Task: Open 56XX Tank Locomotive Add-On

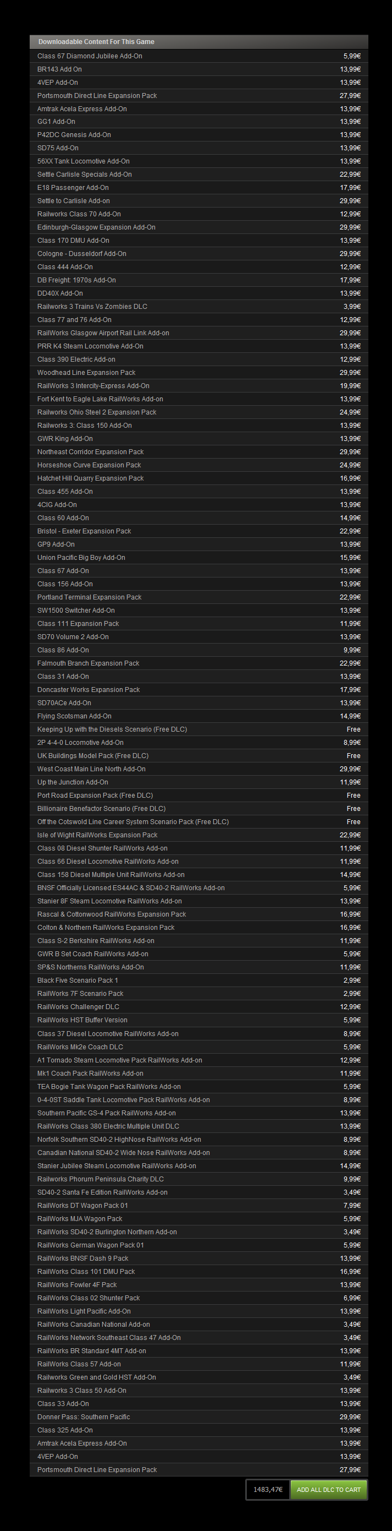Action: [x=199, y=161]
